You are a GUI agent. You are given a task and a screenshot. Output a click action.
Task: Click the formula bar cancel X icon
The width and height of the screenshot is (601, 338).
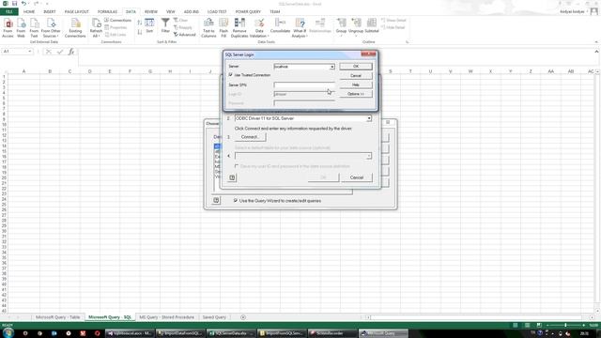pyautogui.click(x=48, y=52)
